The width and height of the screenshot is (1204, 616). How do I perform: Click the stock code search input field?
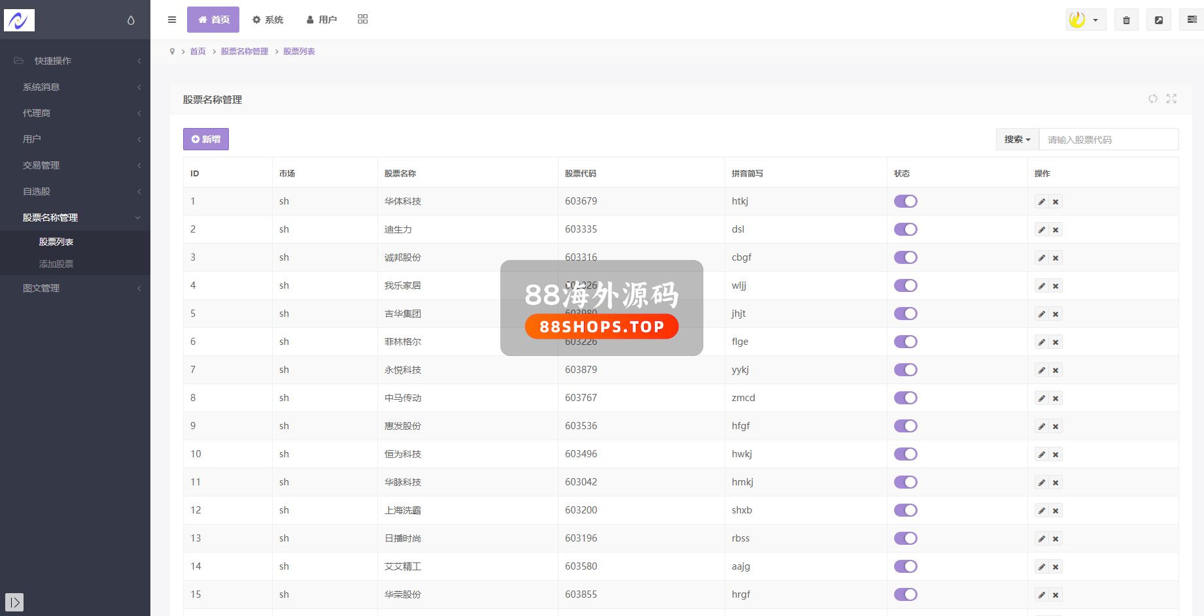(1109, 140)
